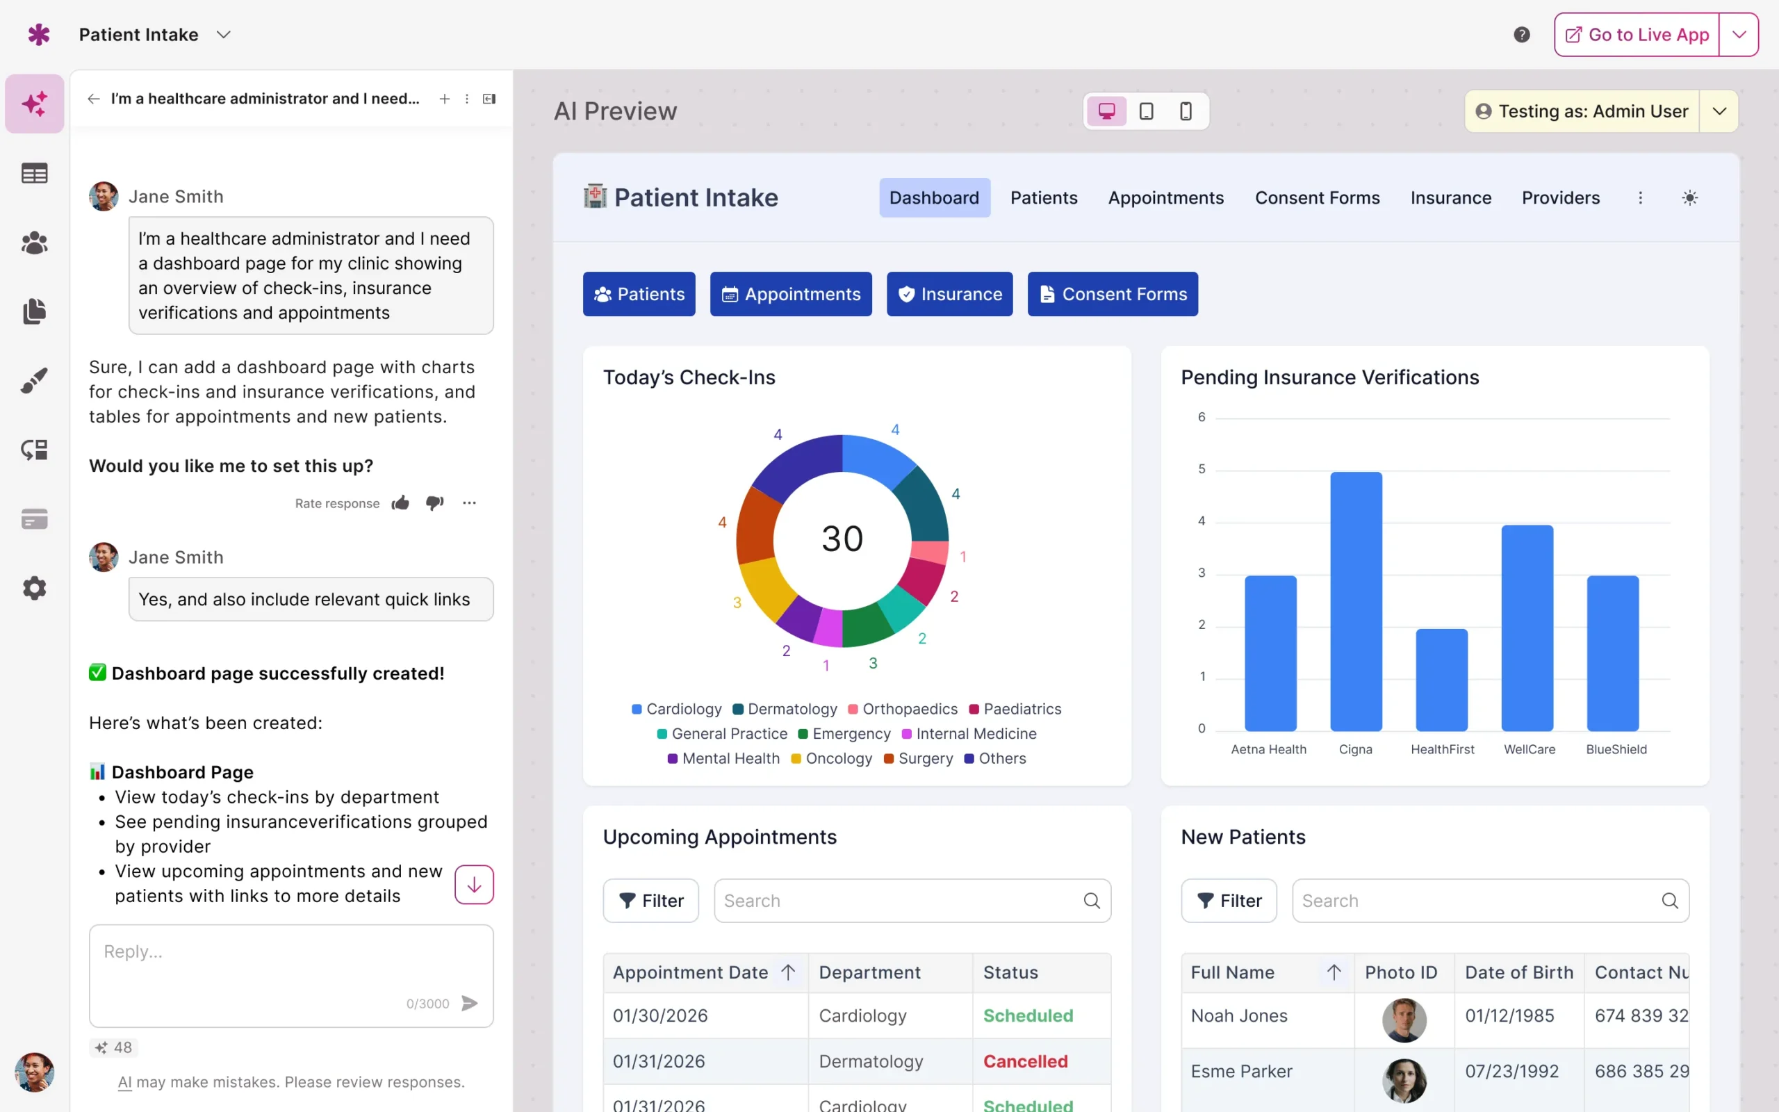Screen dimensions: 1779x1112
Task: Click the thumbs up rate response icon
Action: point(401,503)
